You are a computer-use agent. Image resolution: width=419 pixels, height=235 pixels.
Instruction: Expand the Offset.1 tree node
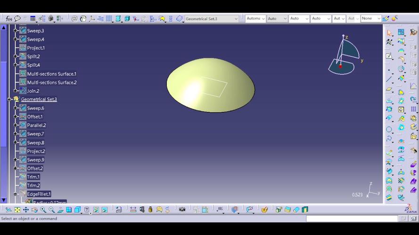[15, 117]
